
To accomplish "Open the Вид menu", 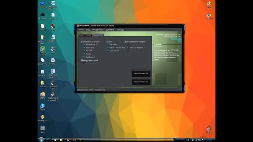I will [88, 30].
